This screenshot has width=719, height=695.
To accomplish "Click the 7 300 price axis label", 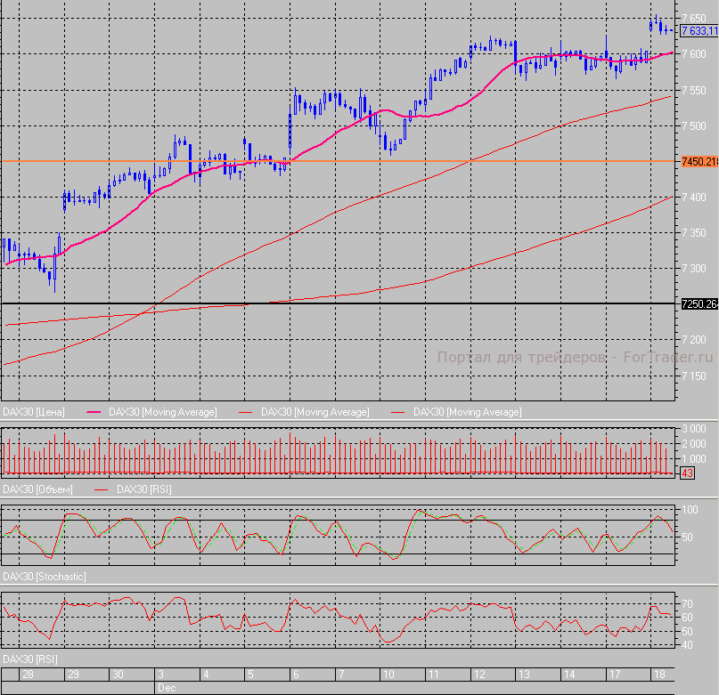I will (x=694, y=269).
